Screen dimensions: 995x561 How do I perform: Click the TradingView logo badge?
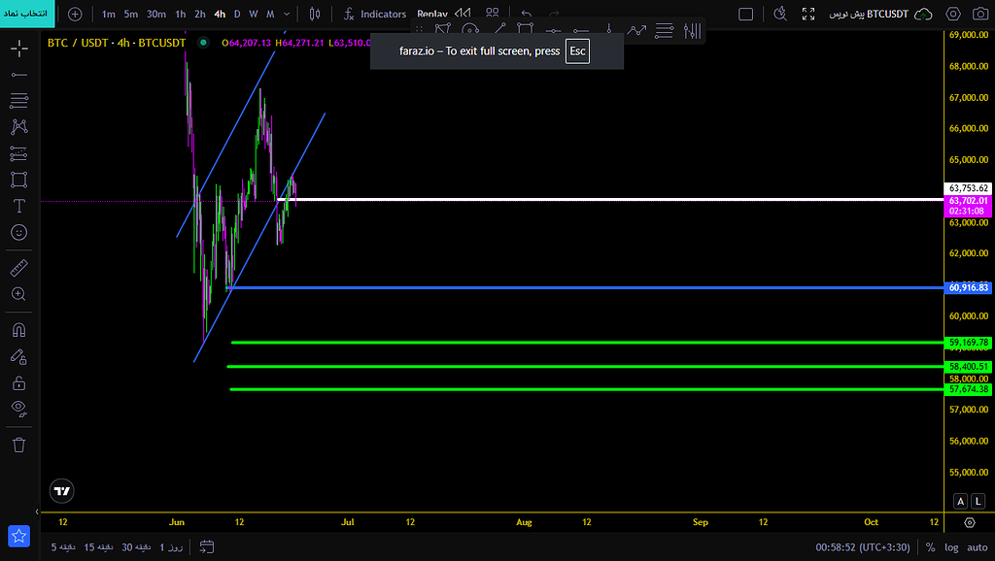click(61, 491)
